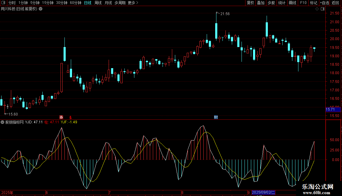
Task: Click month 6 on time axis
Action: point(47,192)
